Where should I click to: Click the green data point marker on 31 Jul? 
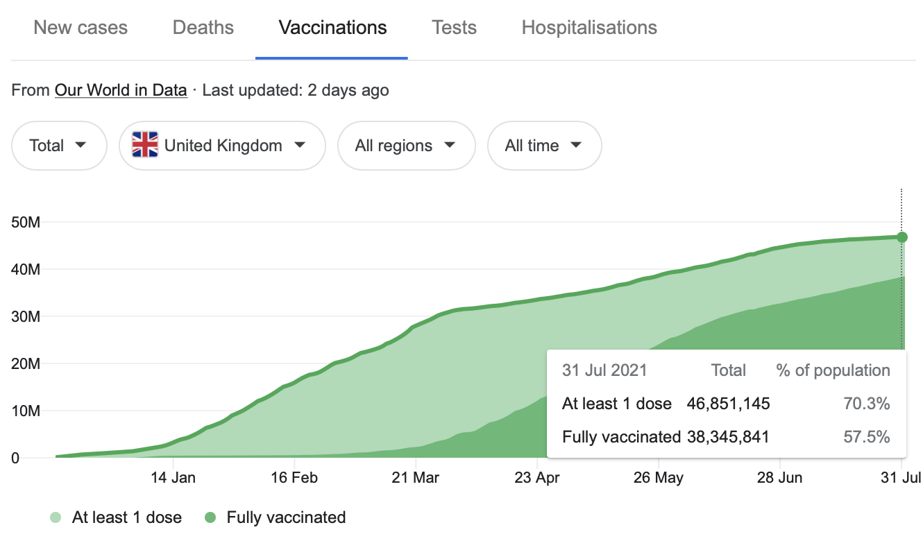point(901,237)
